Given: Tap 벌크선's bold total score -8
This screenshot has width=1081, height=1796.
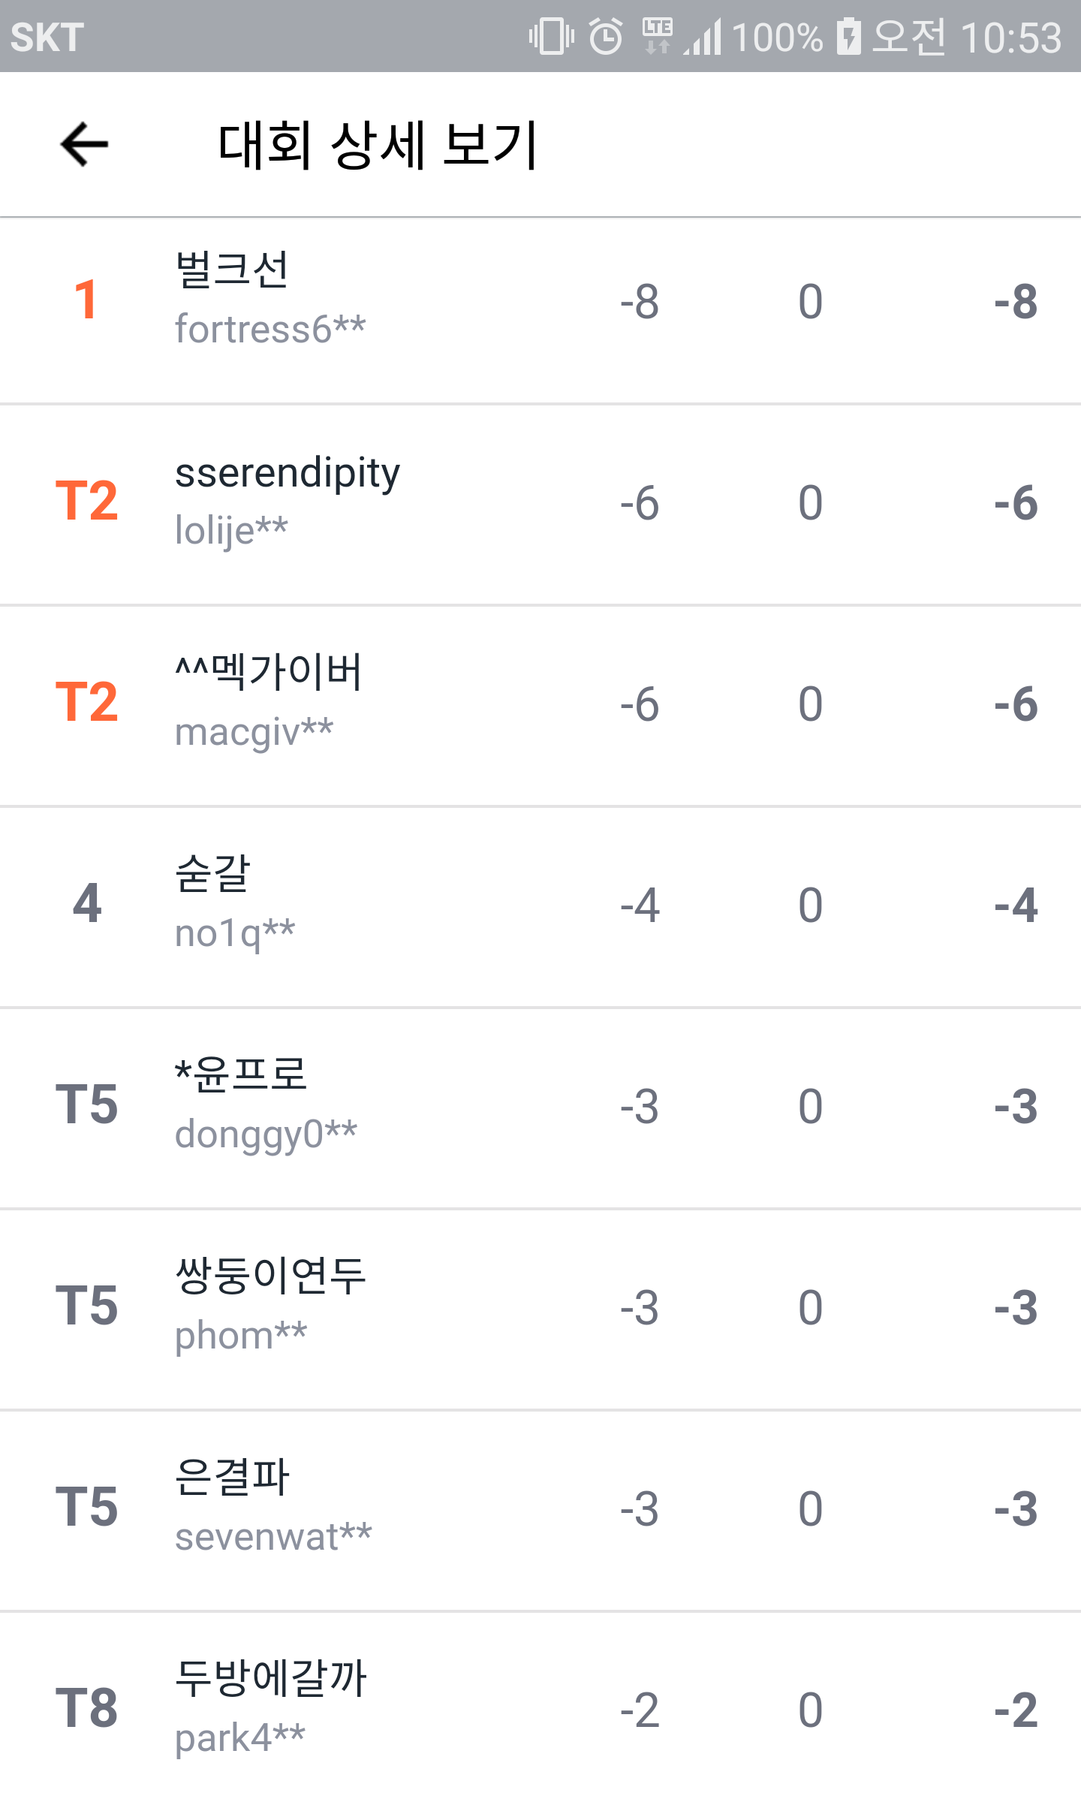Looking at the screenshot, I should point(1015,302).
